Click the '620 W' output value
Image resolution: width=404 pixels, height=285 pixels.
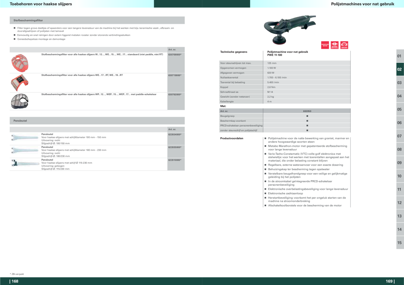[271, 73]
